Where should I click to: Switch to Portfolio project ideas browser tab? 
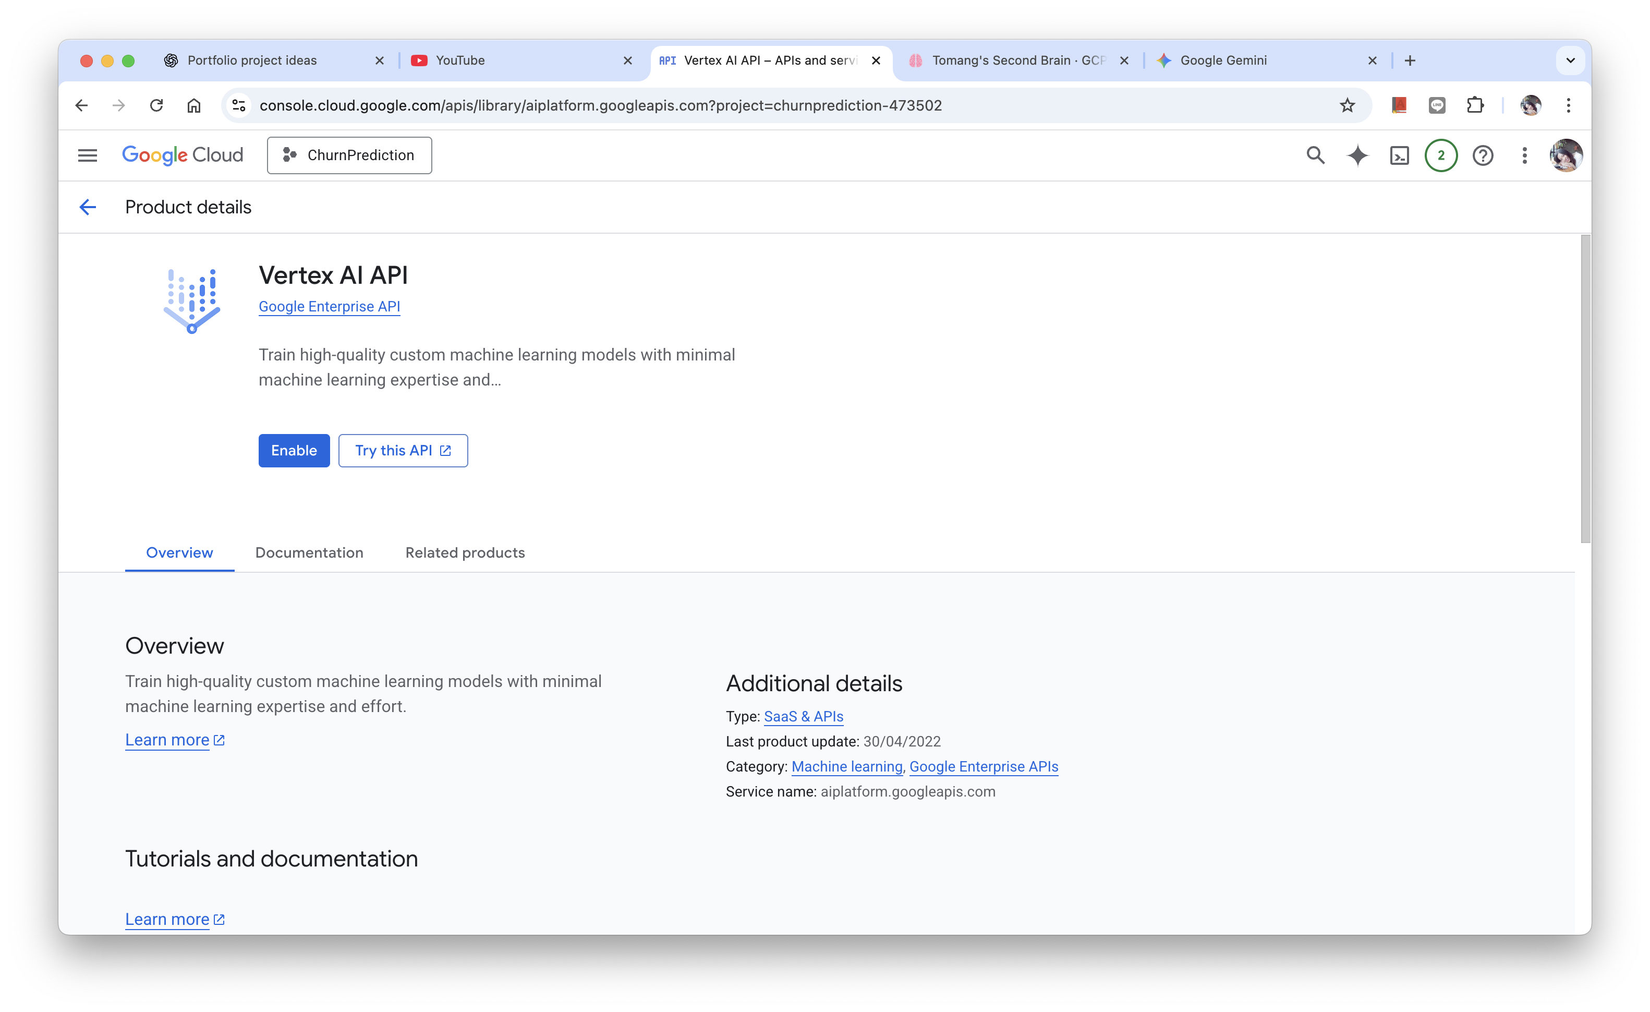tap(274, 61)
